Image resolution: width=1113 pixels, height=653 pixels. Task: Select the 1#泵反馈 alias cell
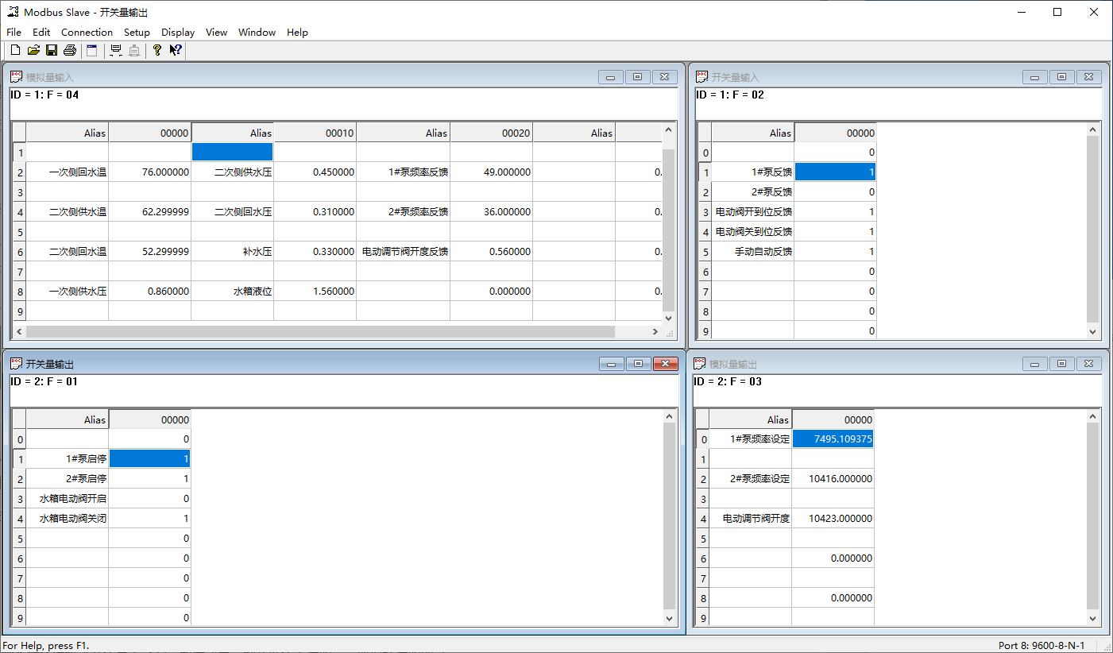click(753, 172)
